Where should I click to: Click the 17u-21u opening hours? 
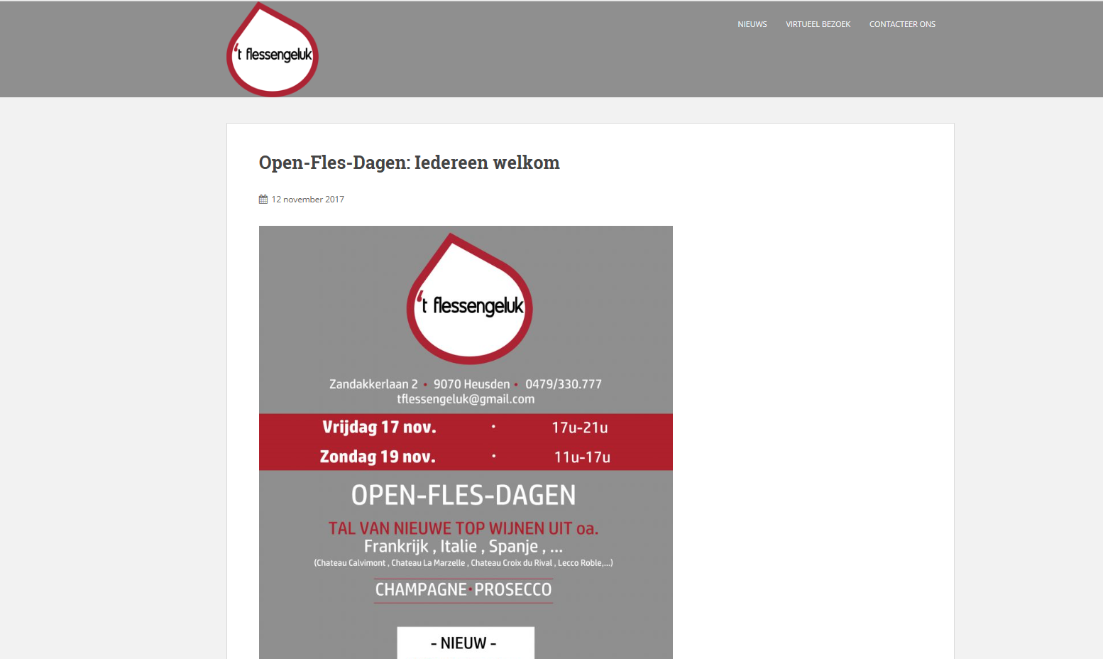coord(580,427)
